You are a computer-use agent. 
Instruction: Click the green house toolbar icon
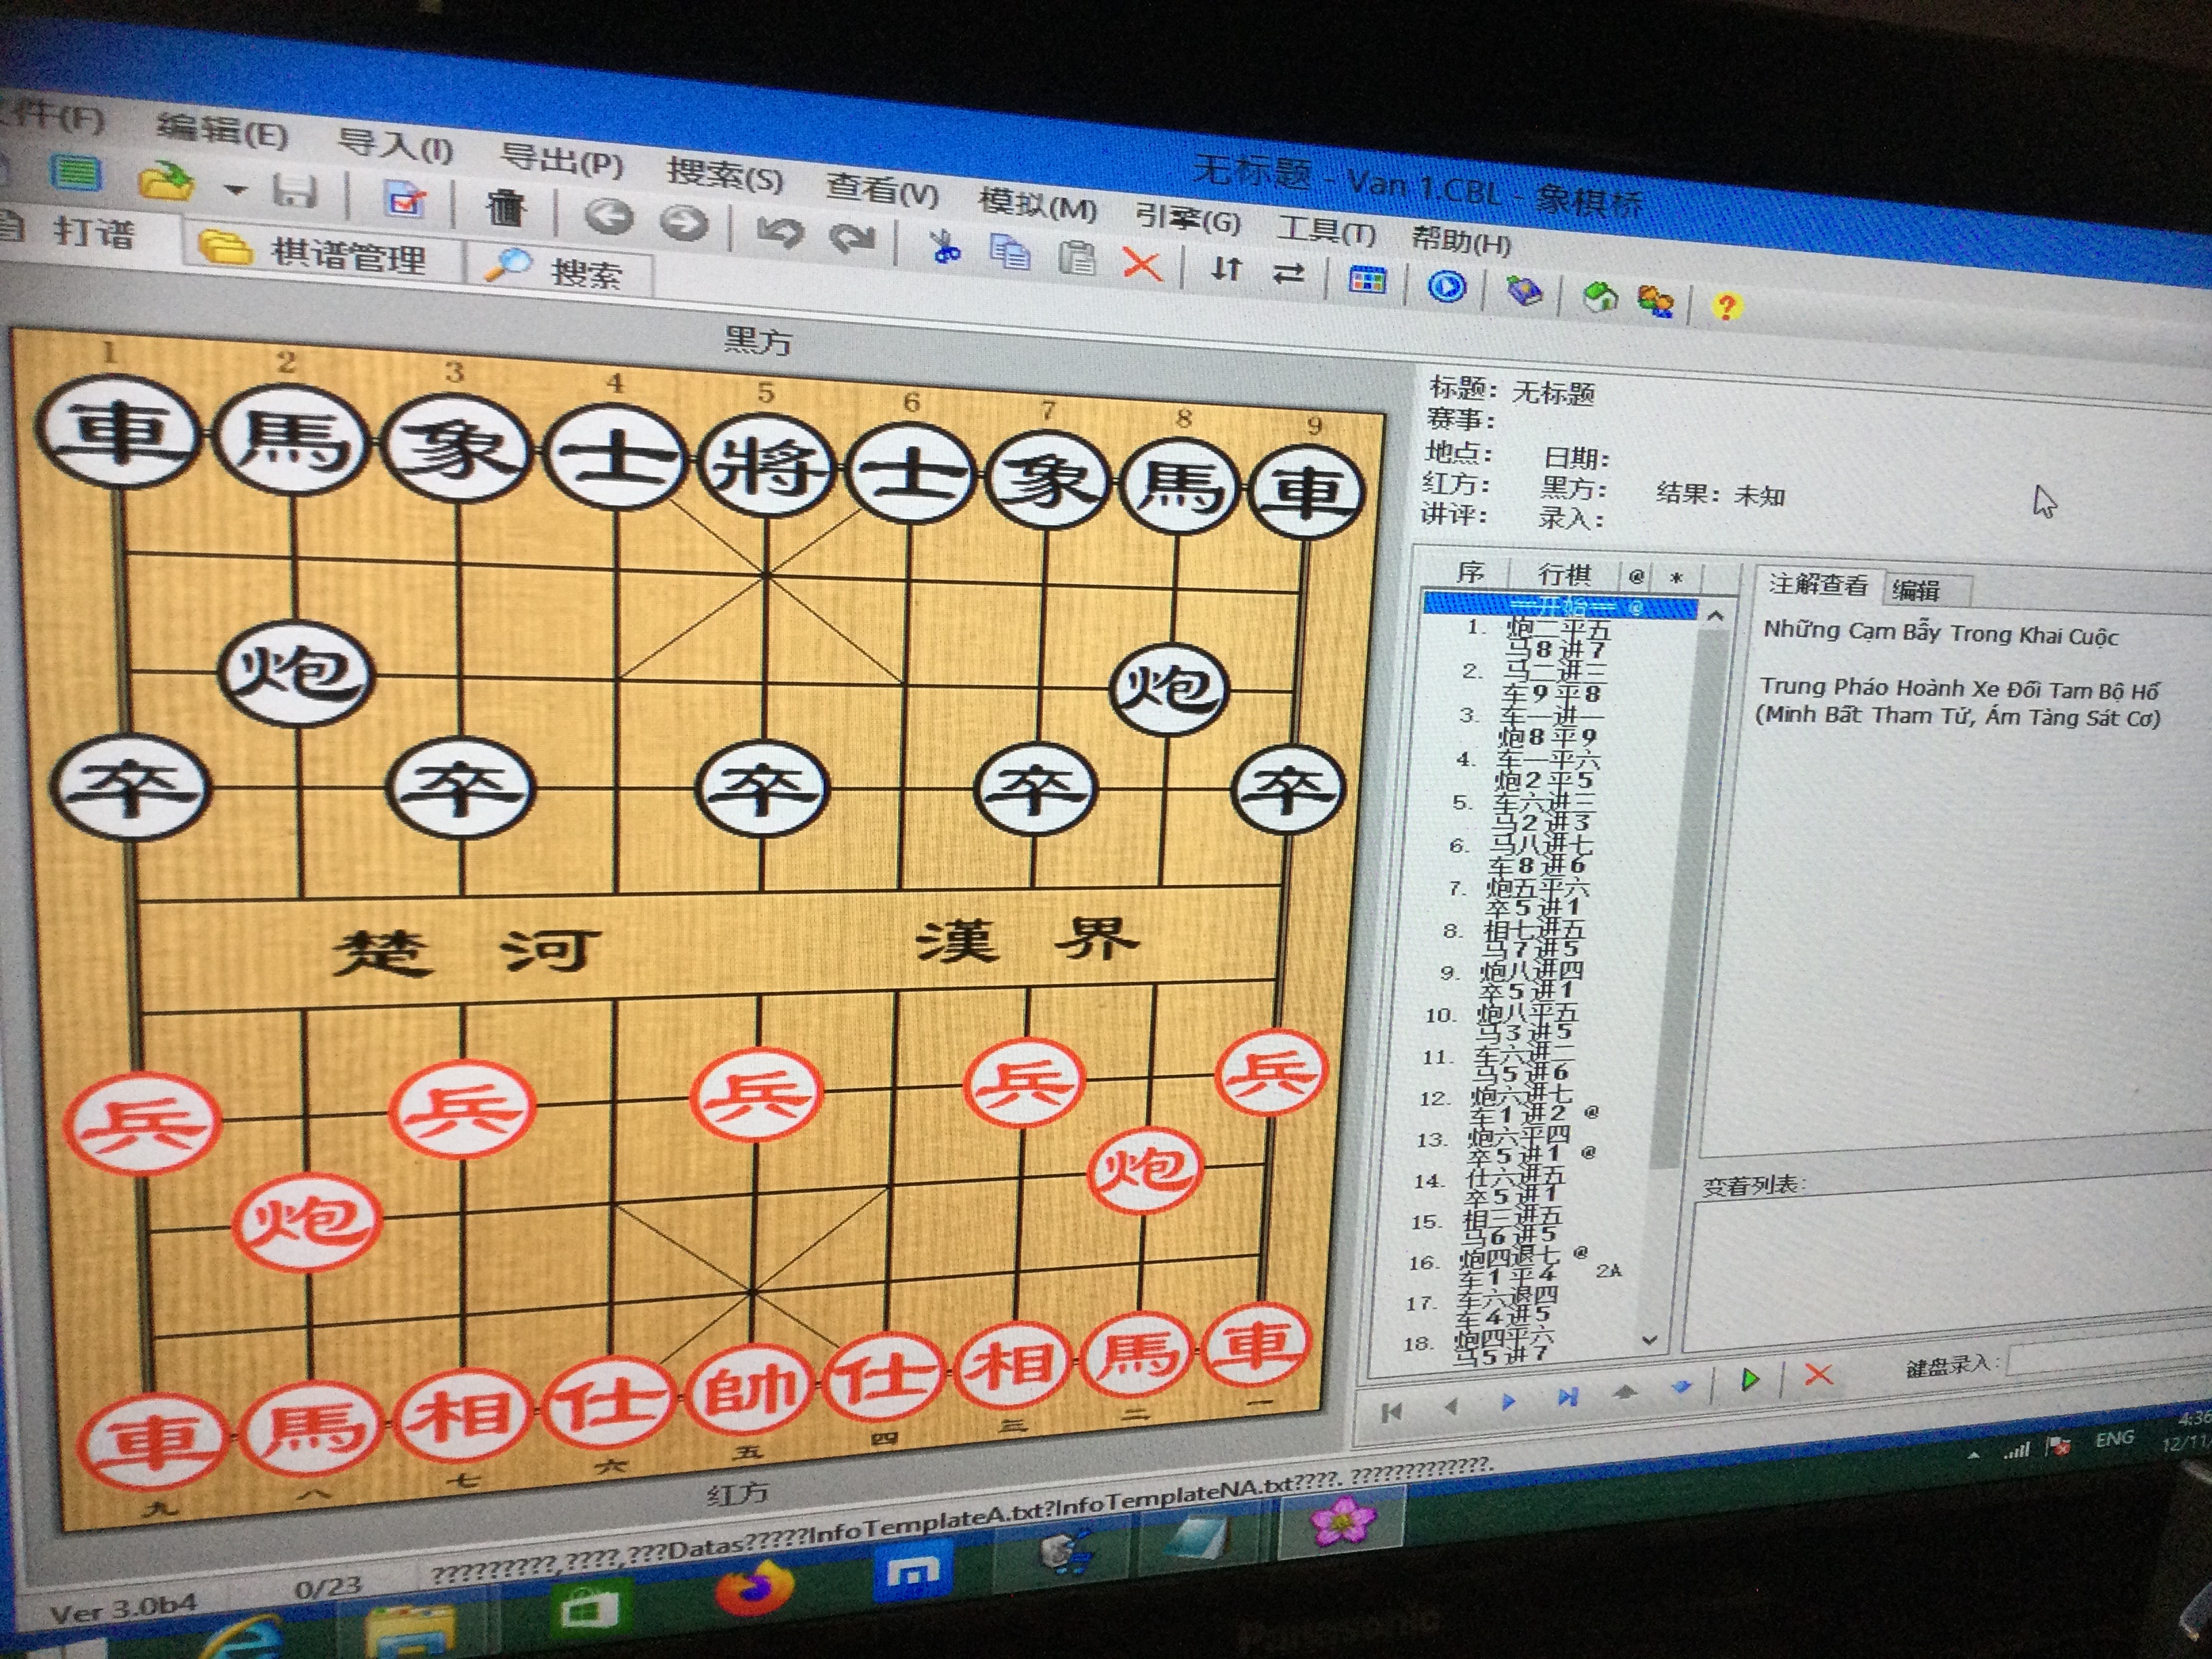pyautogui.click(x=1599, y=297)
